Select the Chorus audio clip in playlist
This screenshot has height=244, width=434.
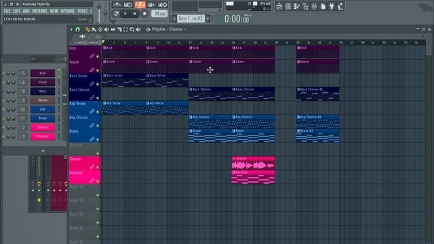(253, 163)
